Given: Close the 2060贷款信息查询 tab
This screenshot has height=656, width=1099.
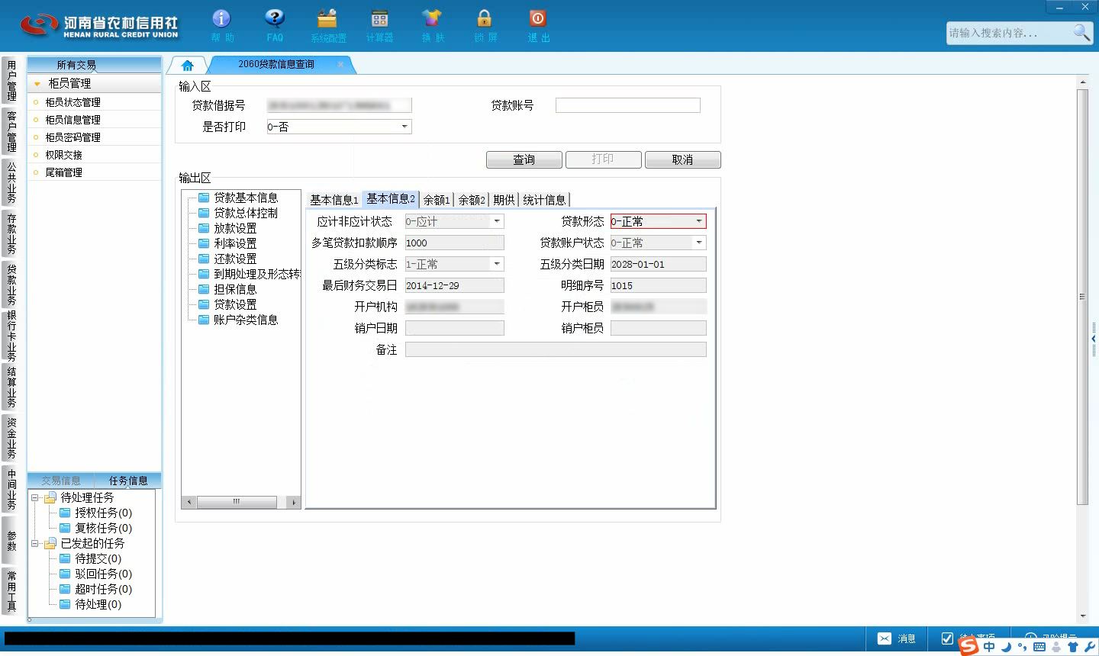Looking at the screenshot, I should [x=340, y=64].
